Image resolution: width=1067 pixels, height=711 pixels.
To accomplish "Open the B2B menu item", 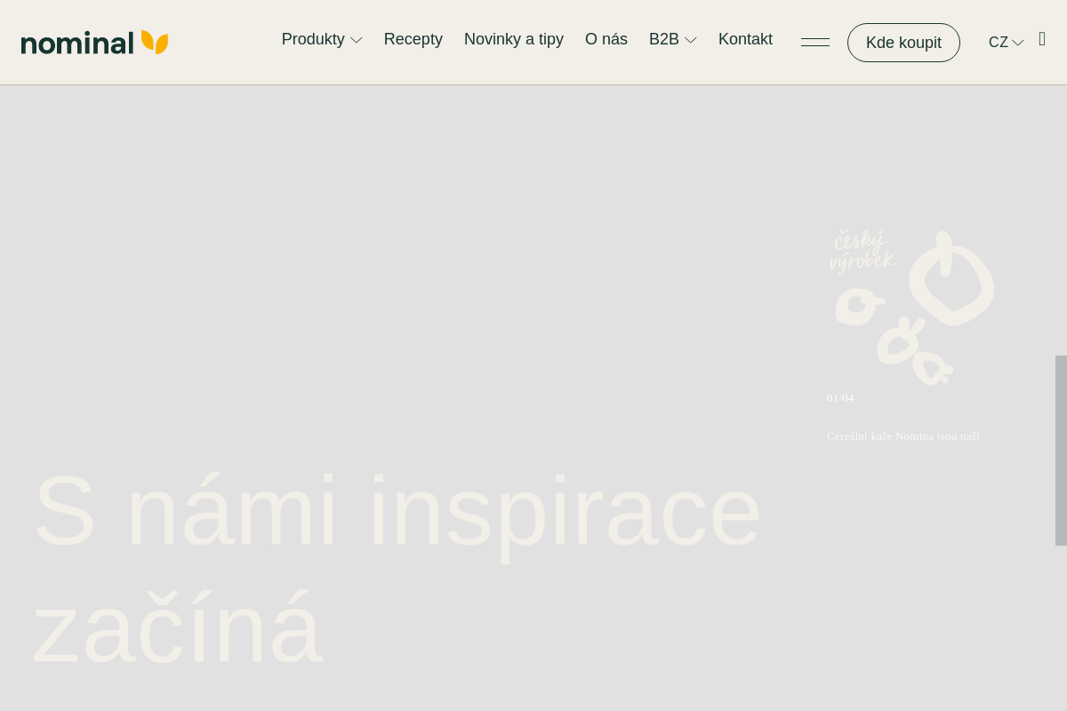I will [x=664, y=39].
